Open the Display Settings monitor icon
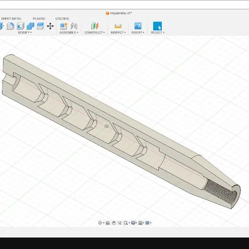249x249 pixels. 133,223
